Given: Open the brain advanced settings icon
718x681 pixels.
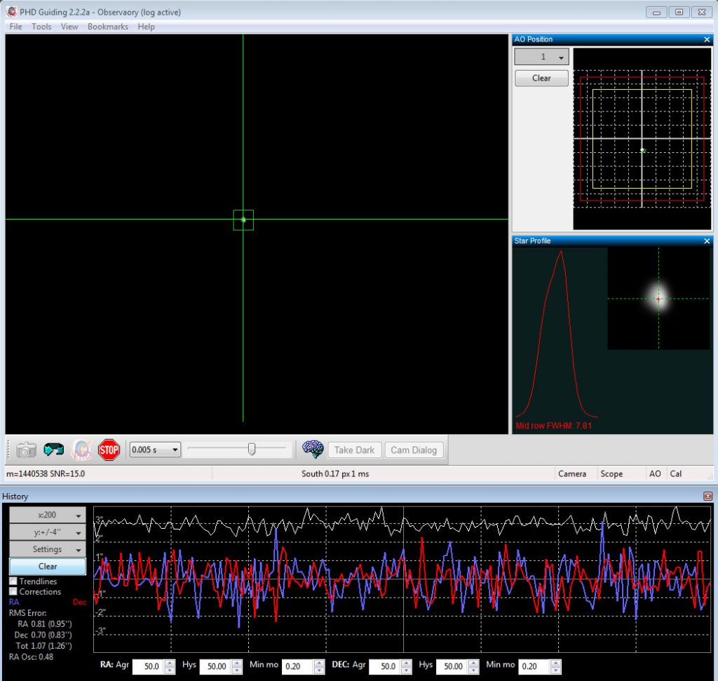Looking at the screenshot, I should [313, 450].
